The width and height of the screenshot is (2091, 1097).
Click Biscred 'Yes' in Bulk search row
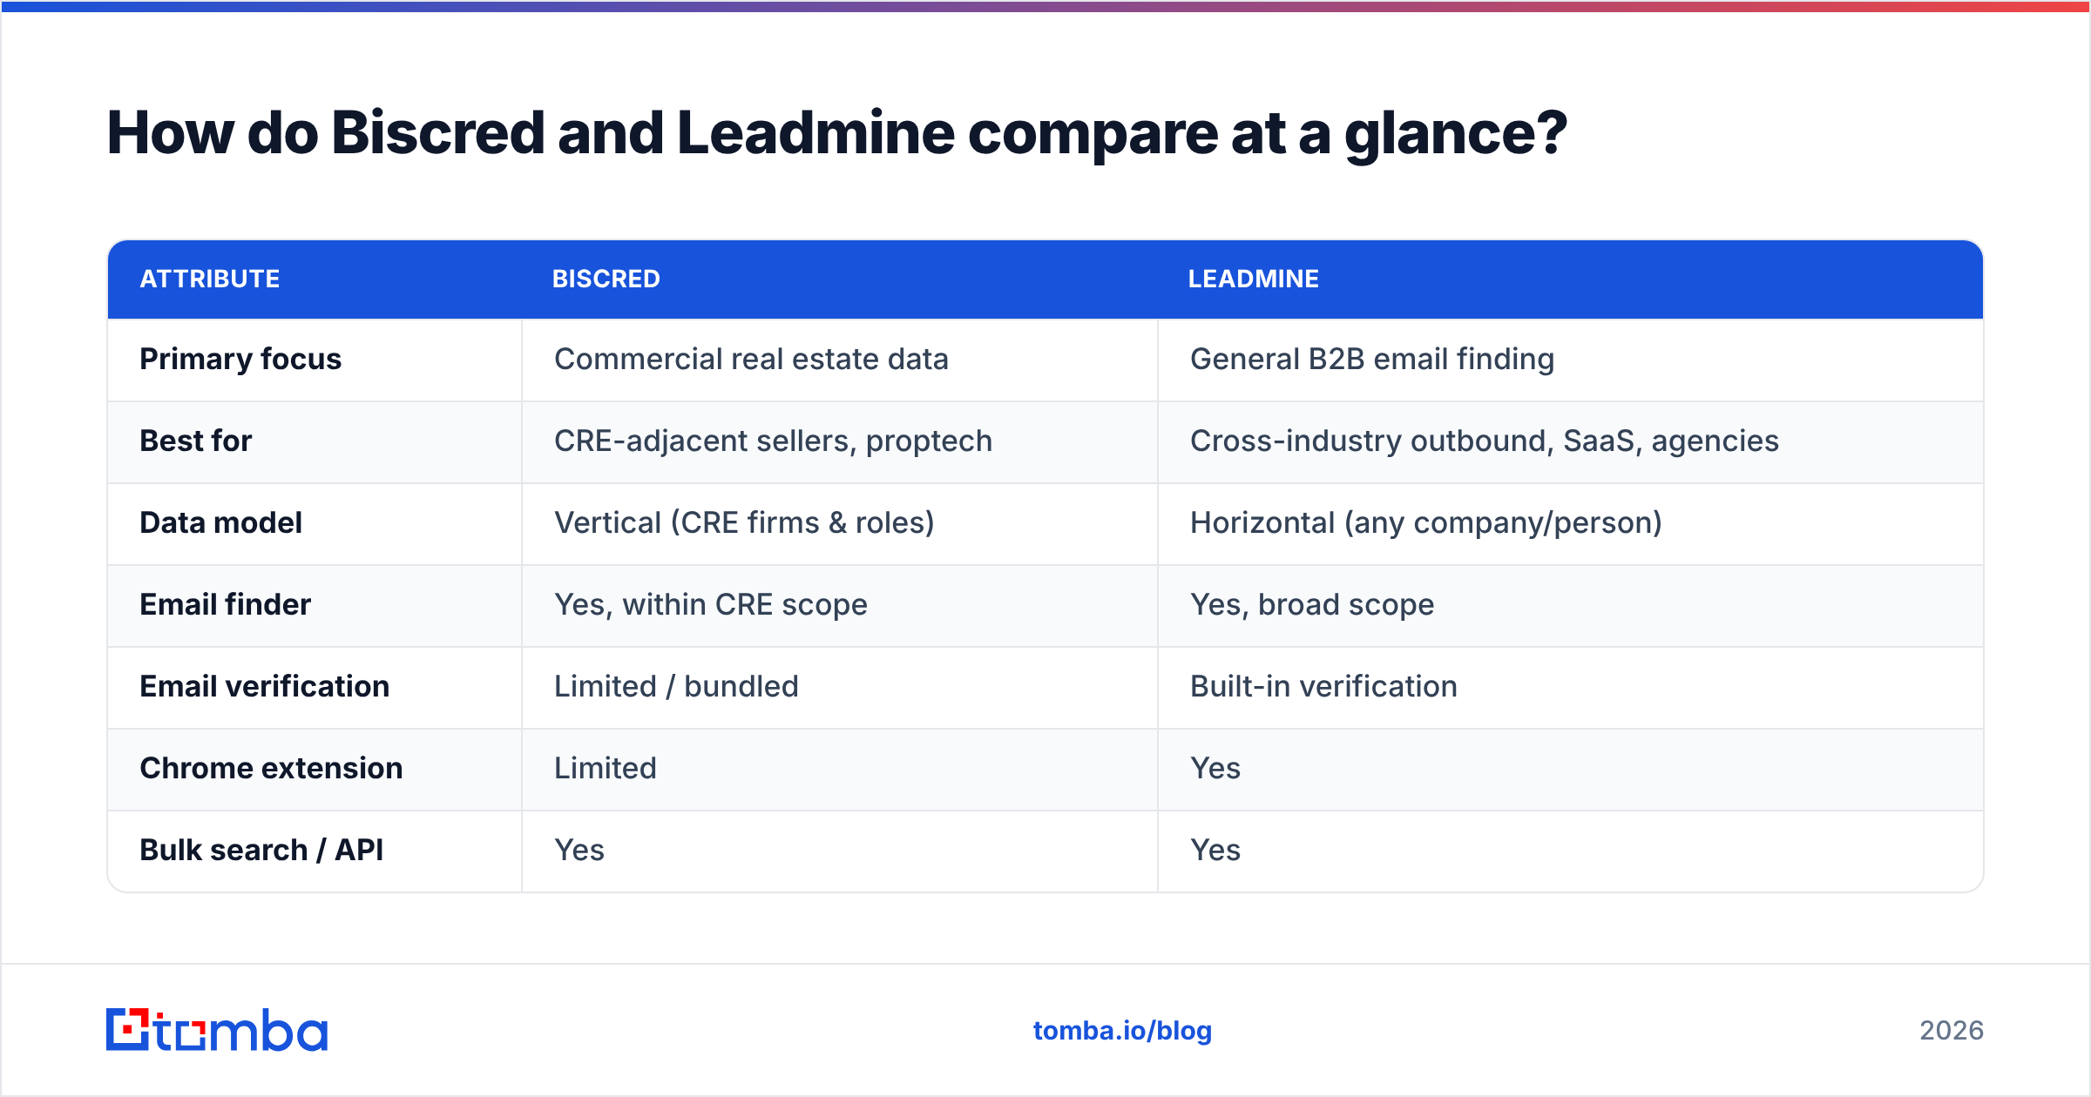579,851
